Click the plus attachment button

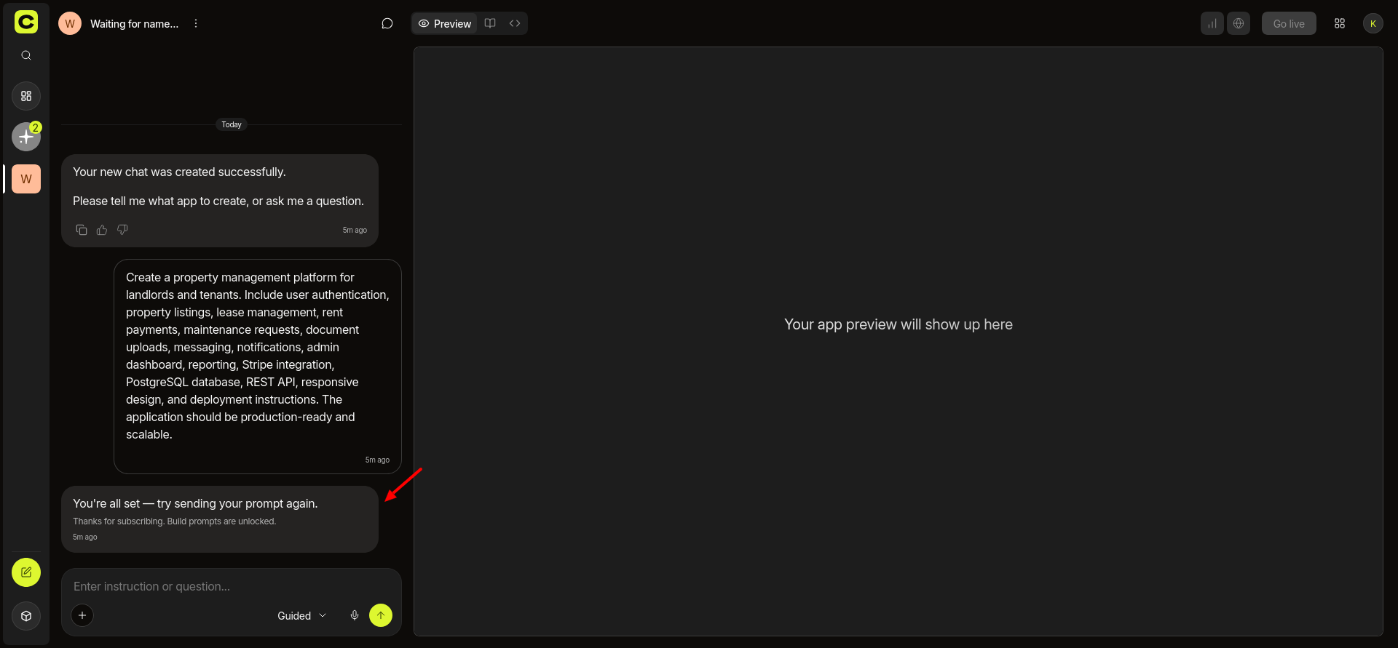tap(82, 615)
